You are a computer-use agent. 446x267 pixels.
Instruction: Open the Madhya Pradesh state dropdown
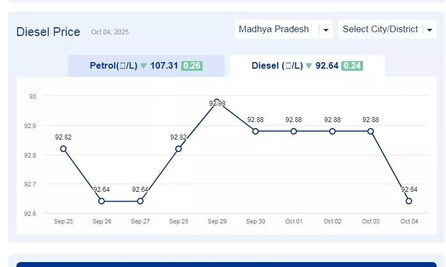[274, 29]
